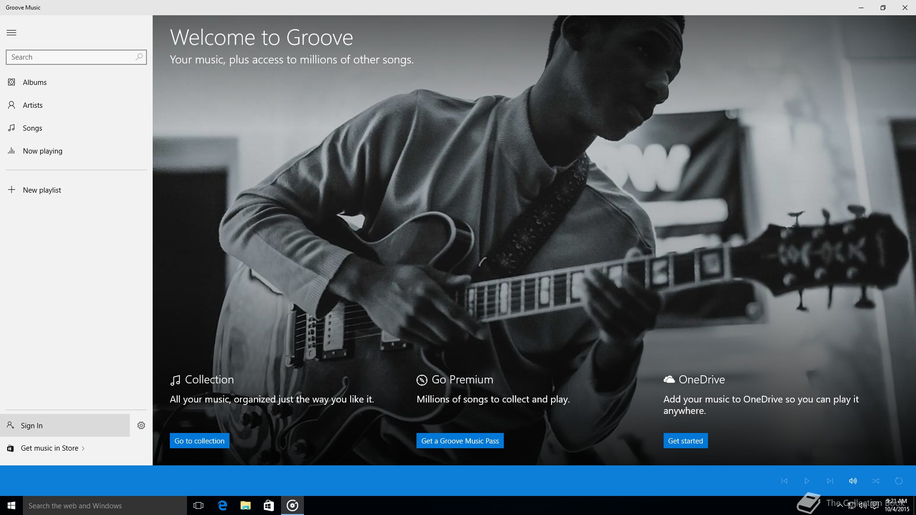Click Get a Groove Music Pass
This screenshot has width=916, height=515.
[460, 441]
